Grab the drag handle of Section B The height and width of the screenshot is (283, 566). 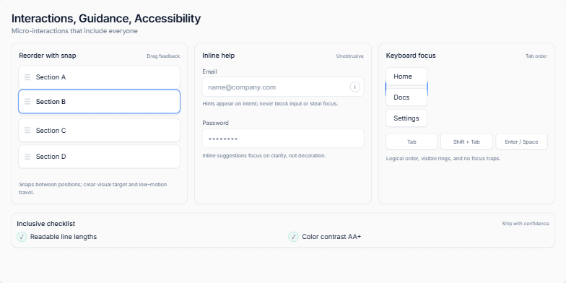(x=27, y=102)
